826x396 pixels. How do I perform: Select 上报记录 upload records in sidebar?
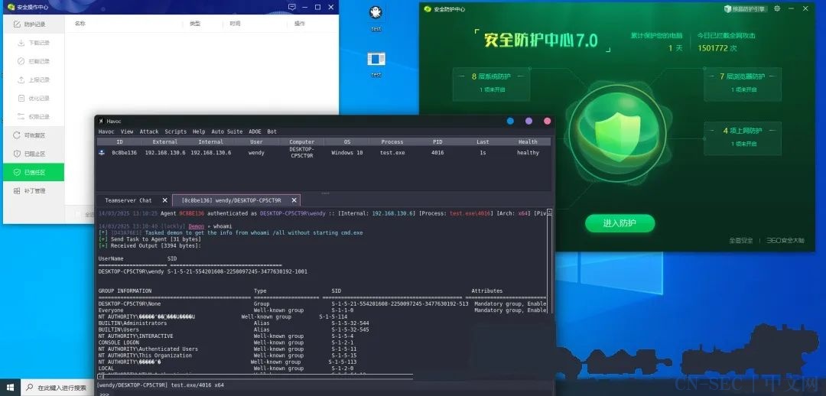[34, 80]
